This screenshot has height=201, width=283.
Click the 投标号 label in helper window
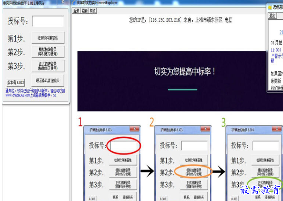[x=18, y=21]
